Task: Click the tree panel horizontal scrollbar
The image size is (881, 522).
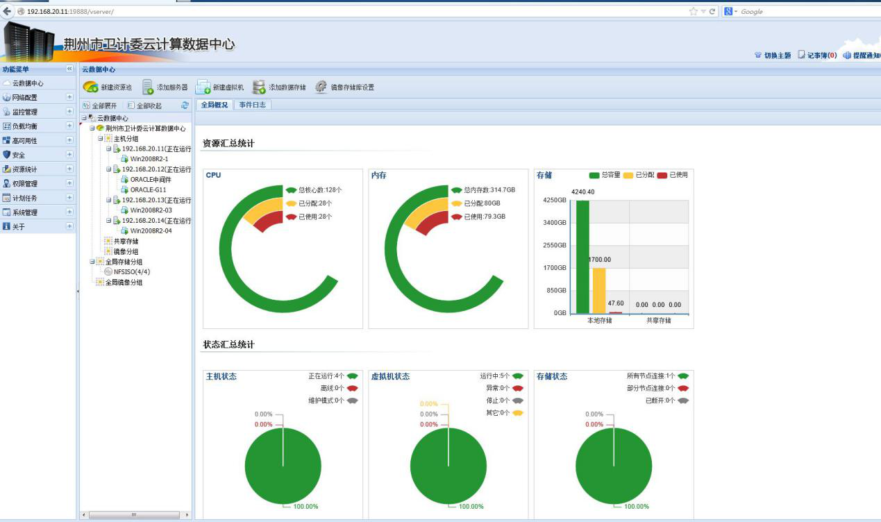Action: click(x=134, y=515)
